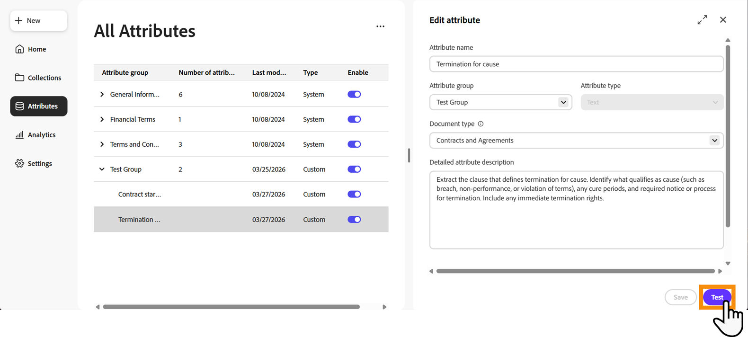Click the table scroll right arrow
Screen dimensions: 748x337
point(384,307)
